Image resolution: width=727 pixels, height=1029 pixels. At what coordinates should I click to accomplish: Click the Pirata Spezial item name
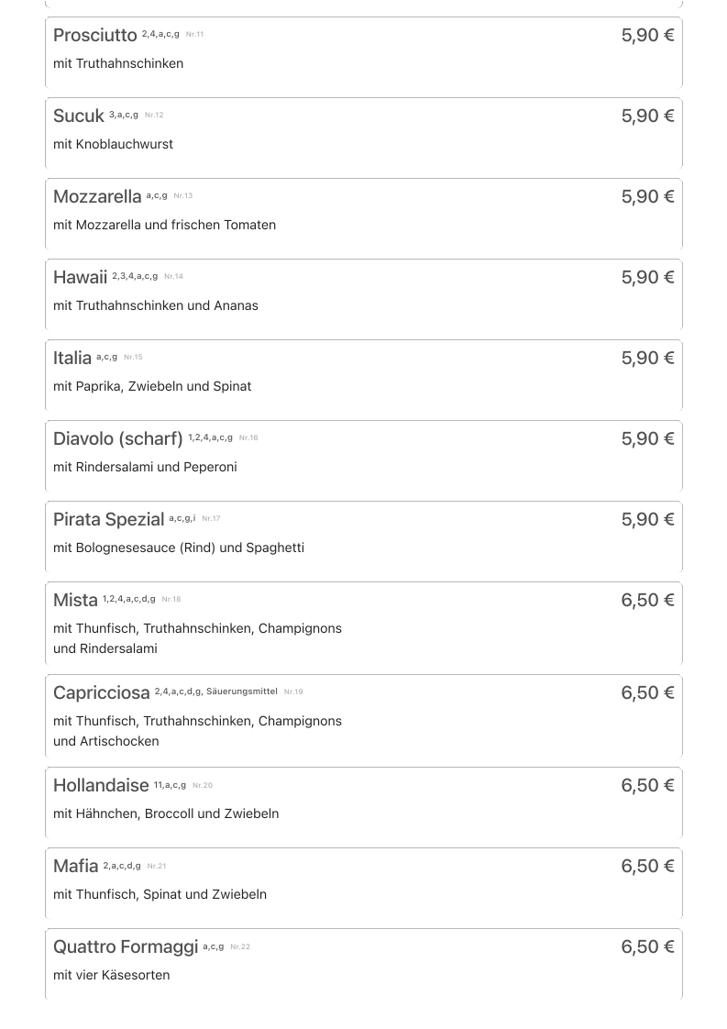tap(108, 520)
